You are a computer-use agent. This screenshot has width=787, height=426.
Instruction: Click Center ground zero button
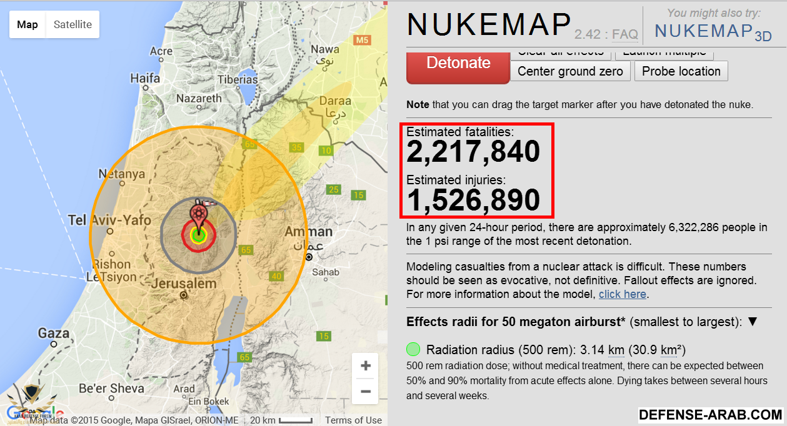point(570,71)
